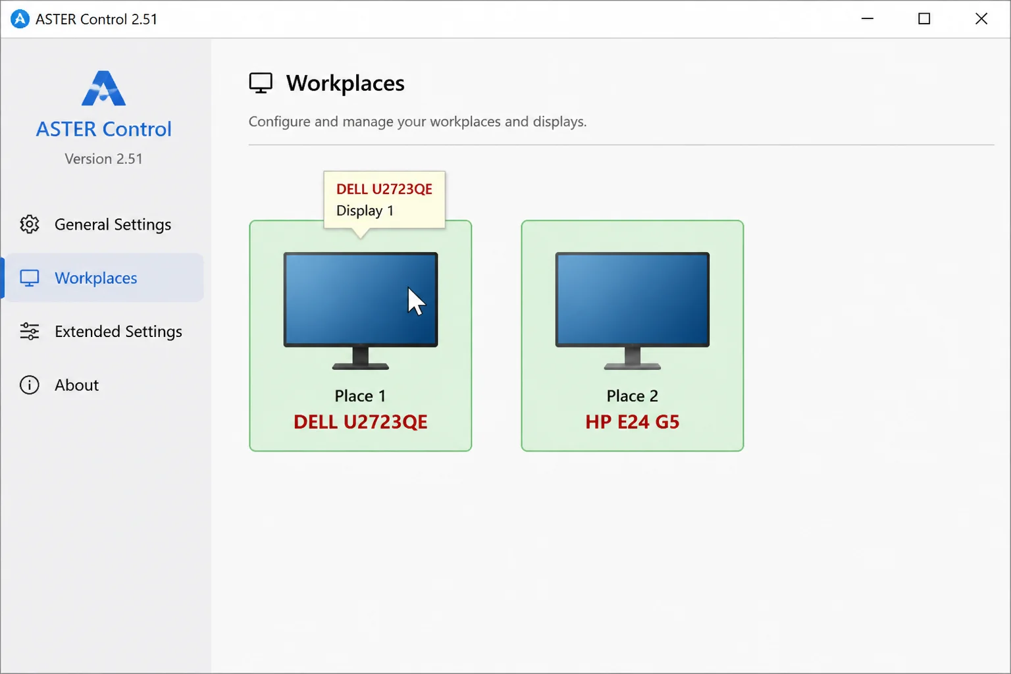Close the ASTER Control window
The height and width of the screenshot is (674, 1011).
coord(981,19)
